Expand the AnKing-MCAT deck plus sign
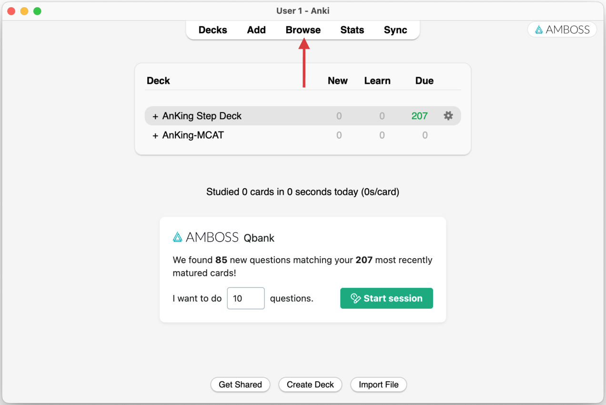This screenshot has width=606, height=405. (x=155, y=135)
